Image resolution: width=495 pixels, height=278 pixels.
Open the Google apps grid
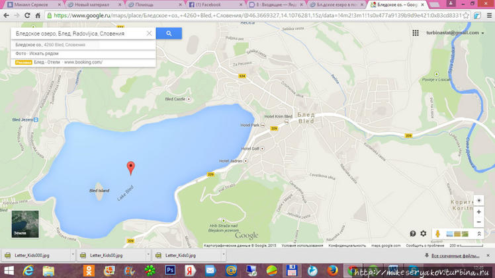point(416,33)
